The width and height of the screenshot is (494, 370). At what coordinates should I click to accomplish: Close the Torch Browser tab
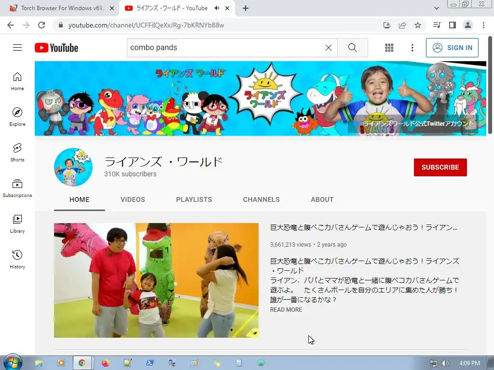(112, 8)
